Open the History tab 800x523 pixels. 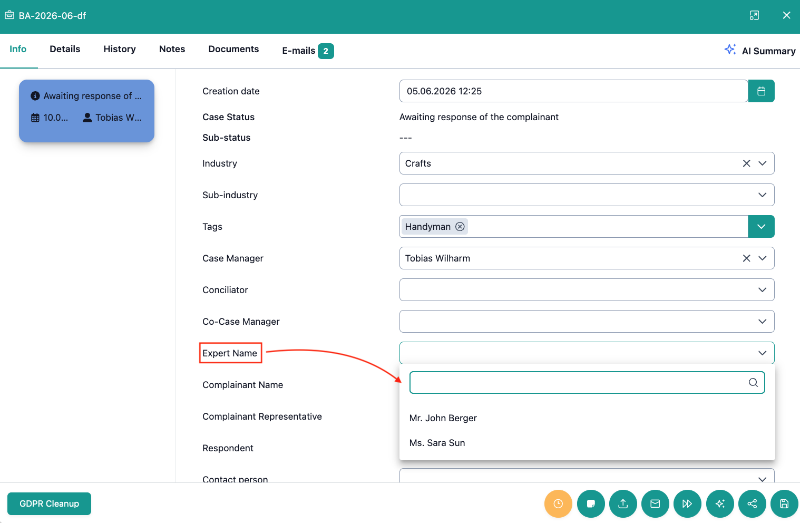pyautogui.click(x=120, y=49)
